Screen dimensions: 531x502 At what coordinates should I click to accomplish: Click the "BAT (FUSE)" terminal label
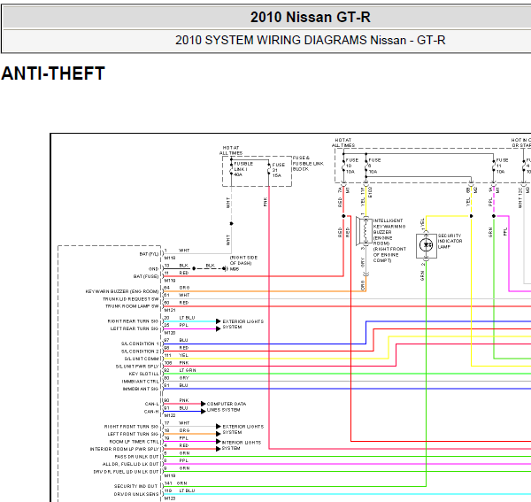click(x=146, y=276)
